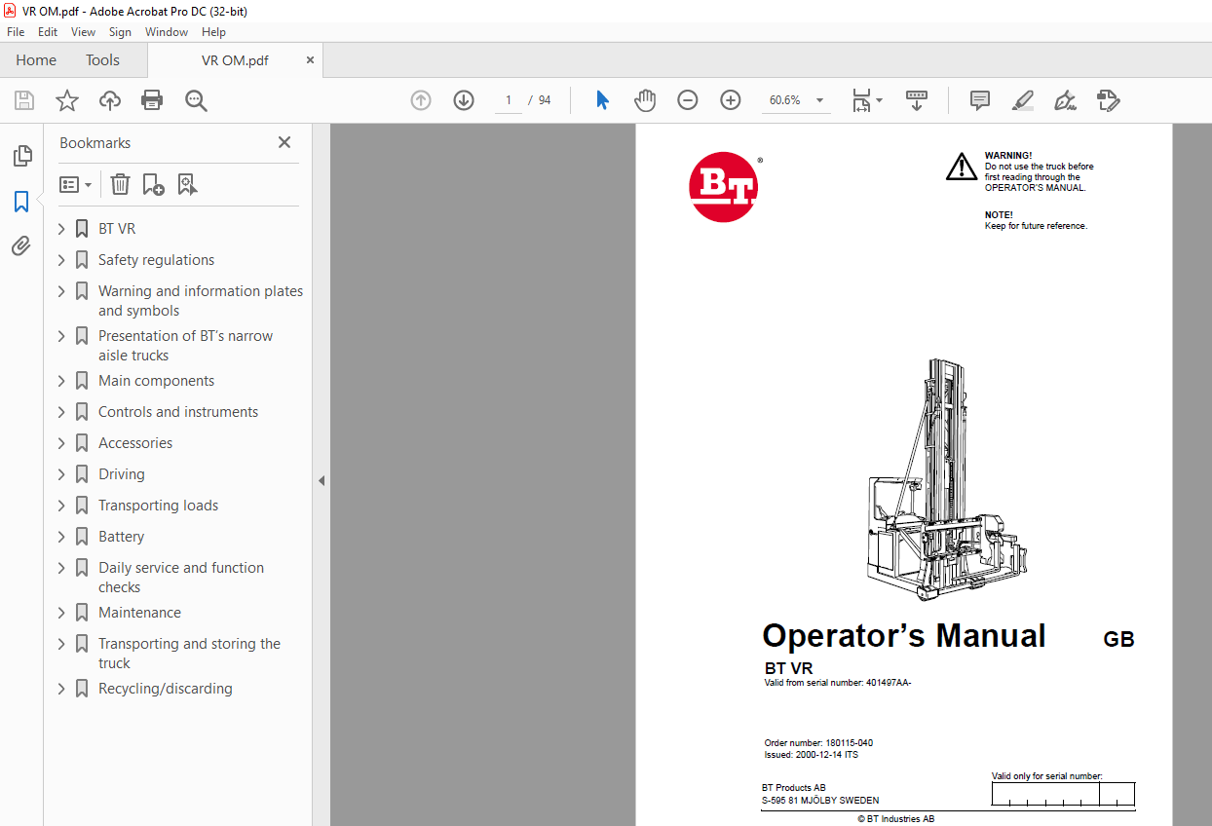Close the VR OM.pdf tab
This screenshot has width=1212, height=826.
point(310,60)
